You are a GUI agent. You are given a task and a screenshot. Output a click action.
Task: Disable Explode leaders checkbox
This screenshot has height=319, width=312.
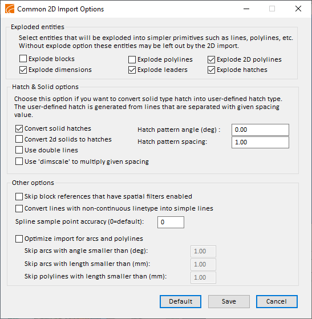pos(132,70)
